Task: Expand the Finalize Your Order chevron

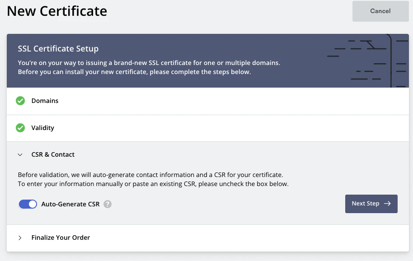Action: pyautogui.click(x=20, y=238)
